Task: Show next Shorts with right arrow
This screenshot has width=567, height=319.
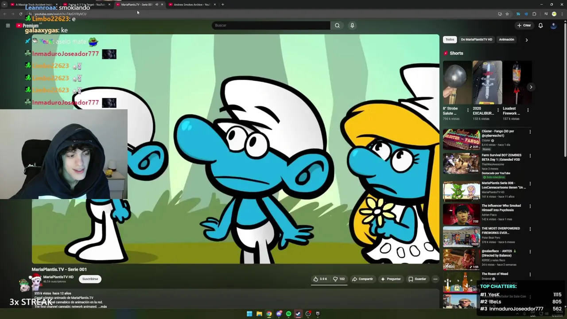Action: click(531, 87)
